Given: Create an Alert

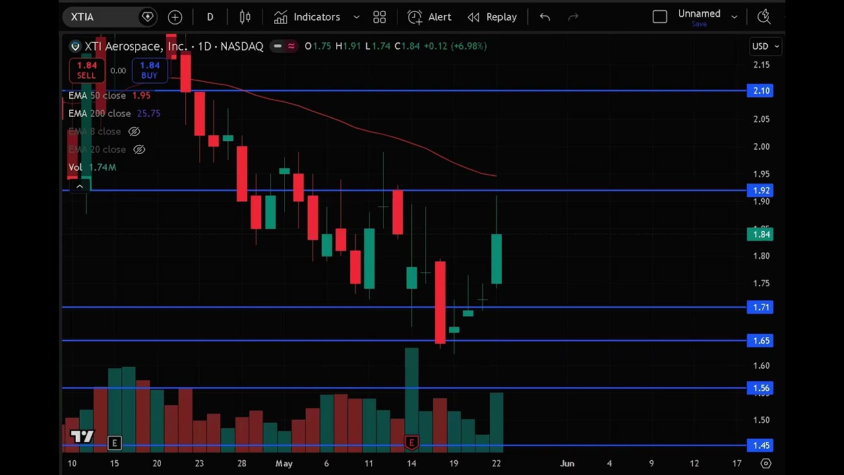Looking at the screenshot, I should point(430,17).
